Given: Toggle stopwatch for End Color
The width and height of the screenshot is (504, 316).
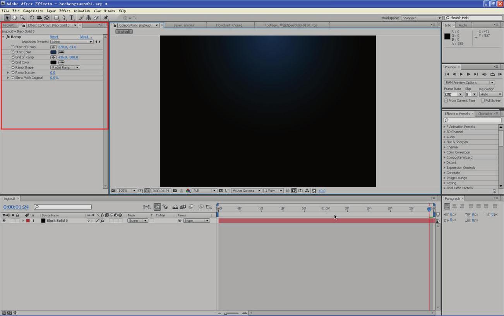Looking at the screenshot, I should click(13, 62).
